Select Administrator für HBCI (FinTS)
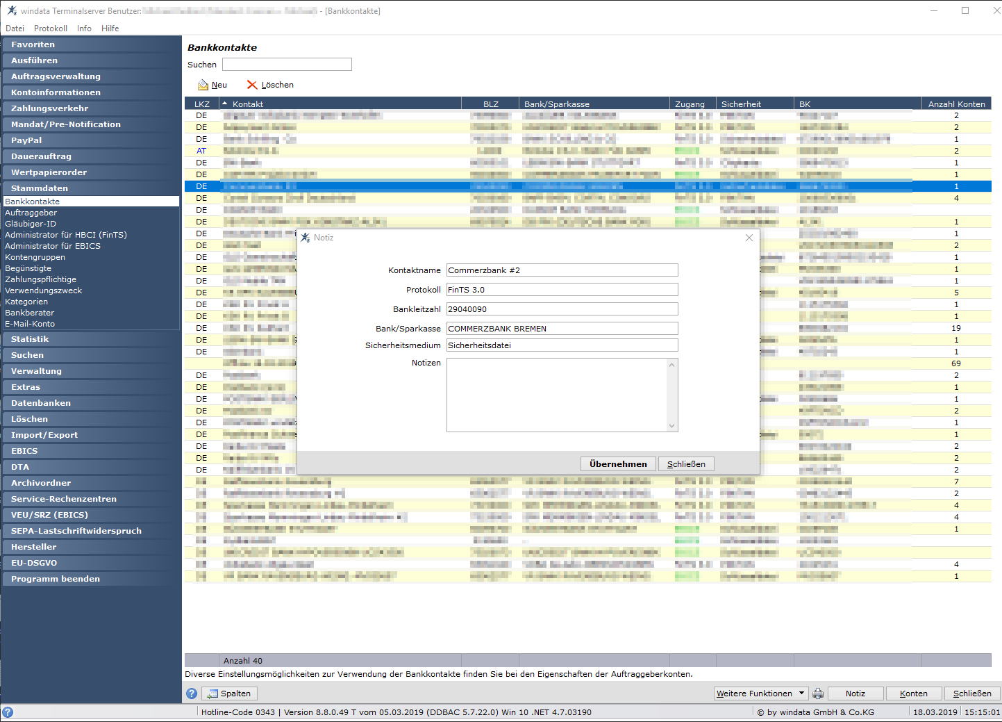The image size is (1002, 722). (66, 235)
